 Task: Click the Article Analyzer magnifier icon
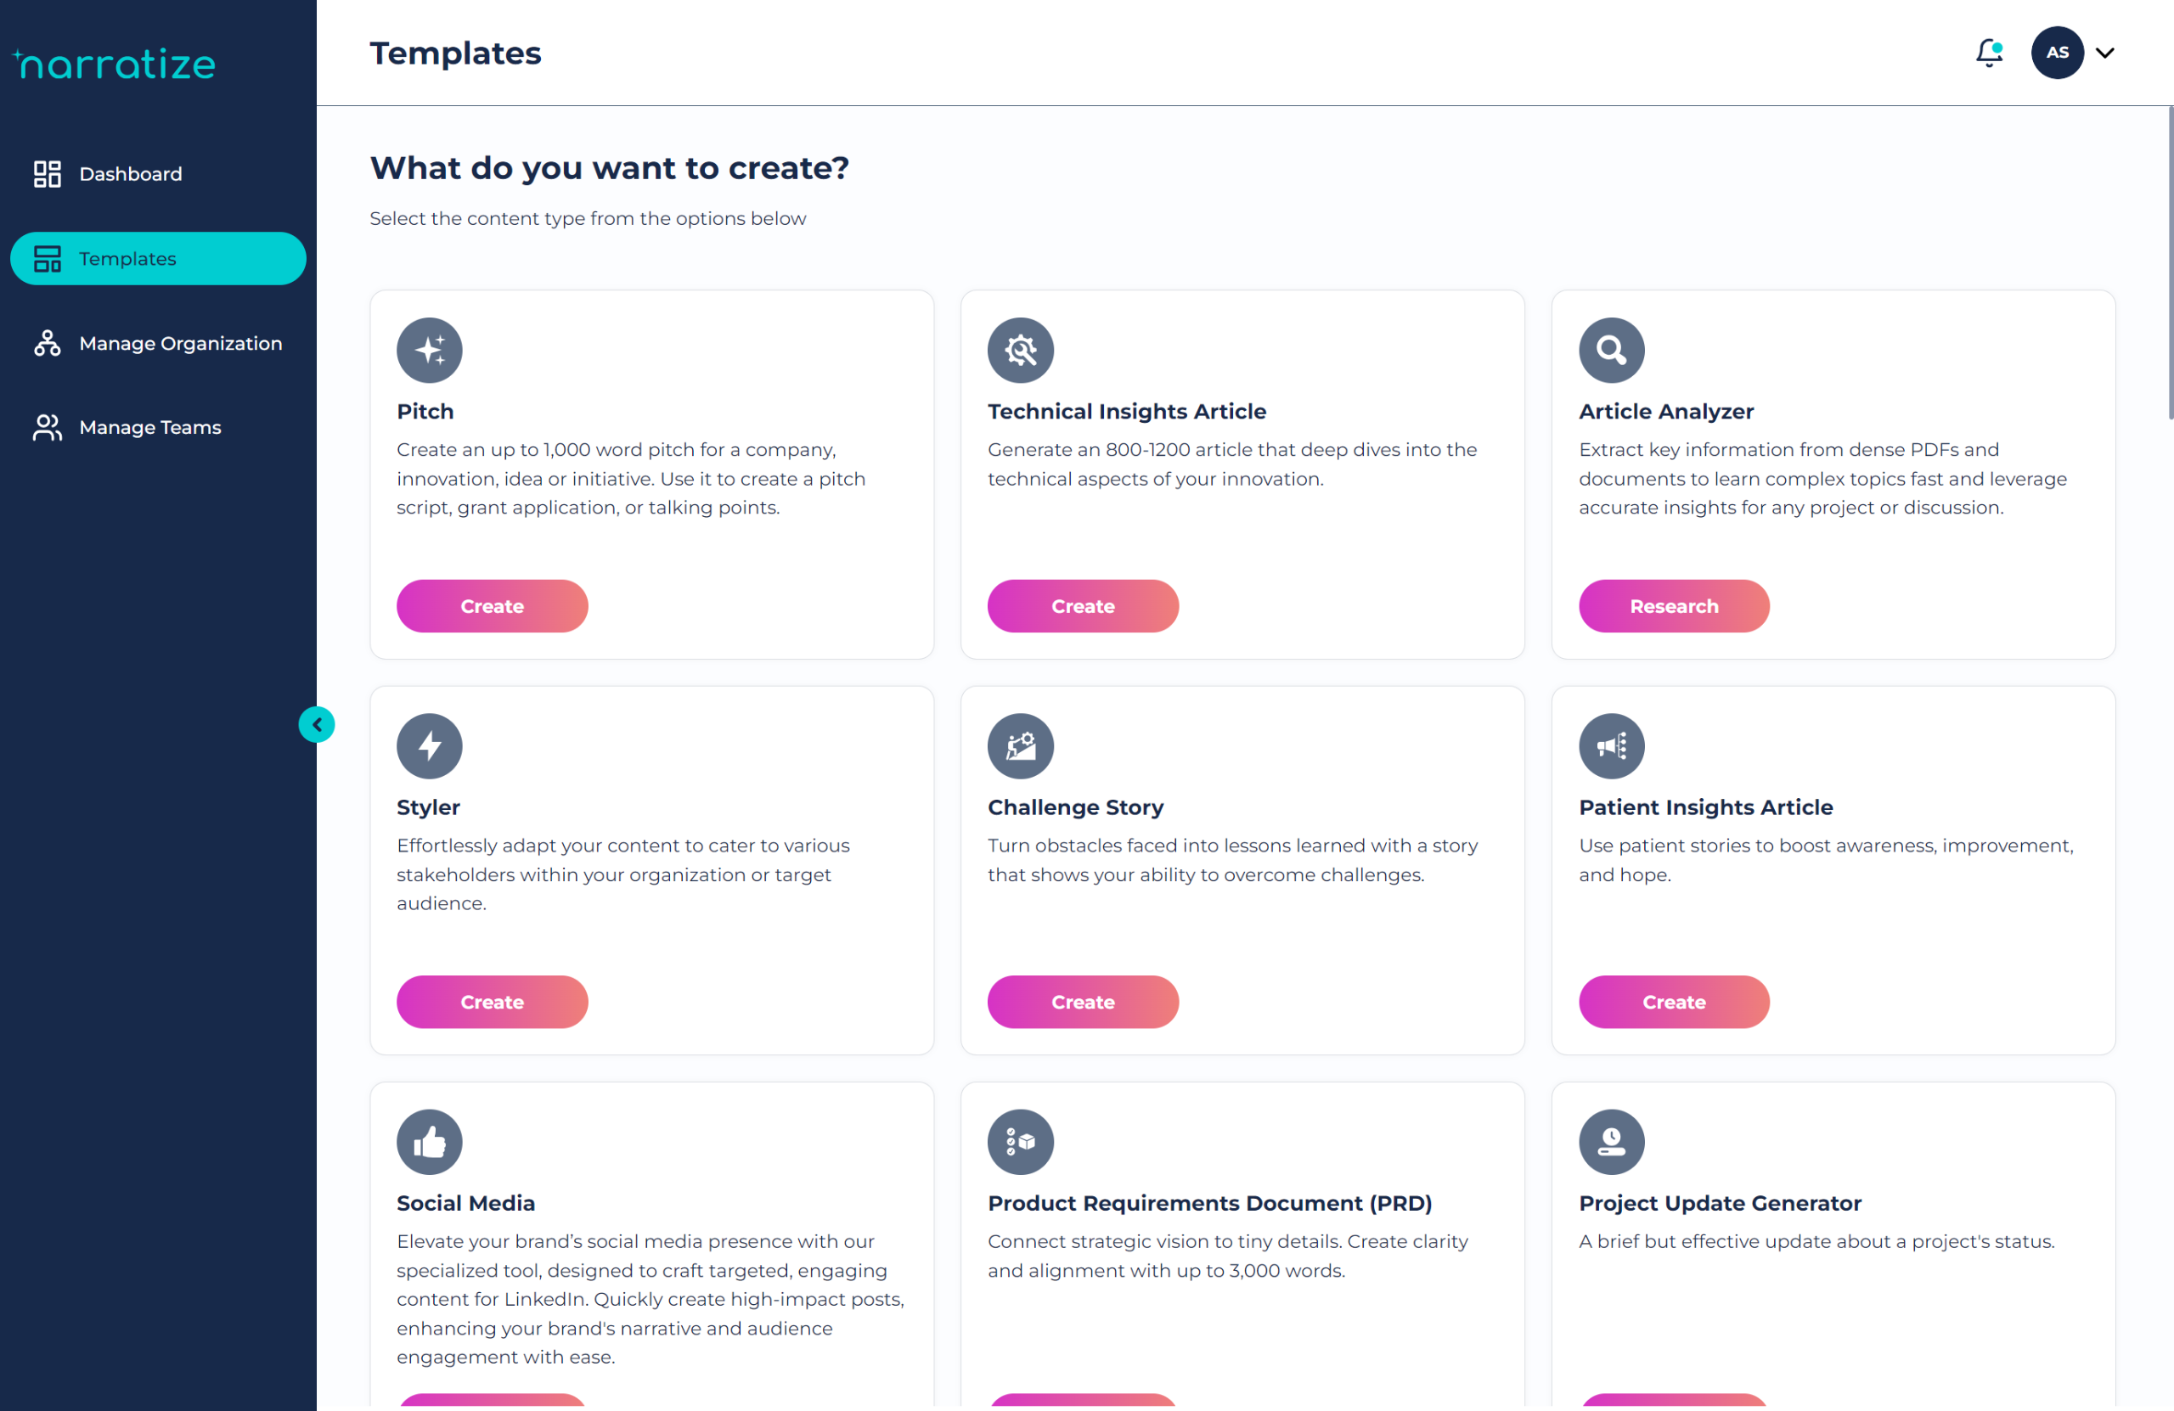tap(1610, 350)
